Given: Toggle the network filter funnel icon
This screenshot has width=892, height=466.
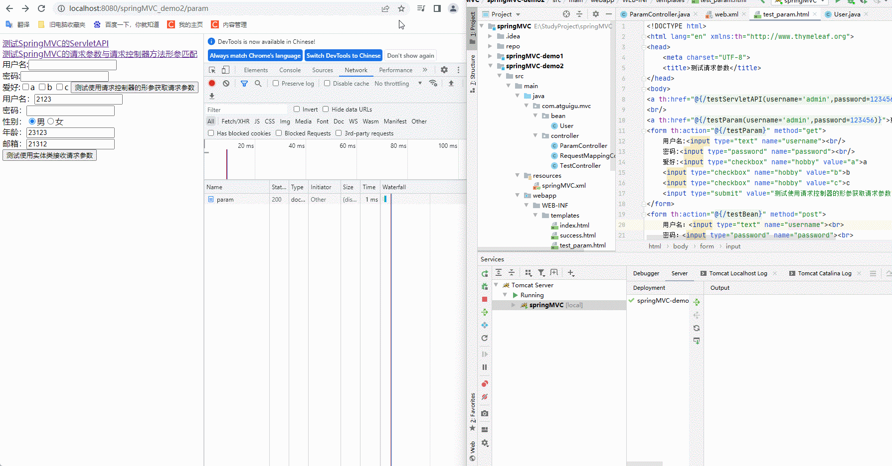Looking at the screenshot, I should click(x=244, y=84).
